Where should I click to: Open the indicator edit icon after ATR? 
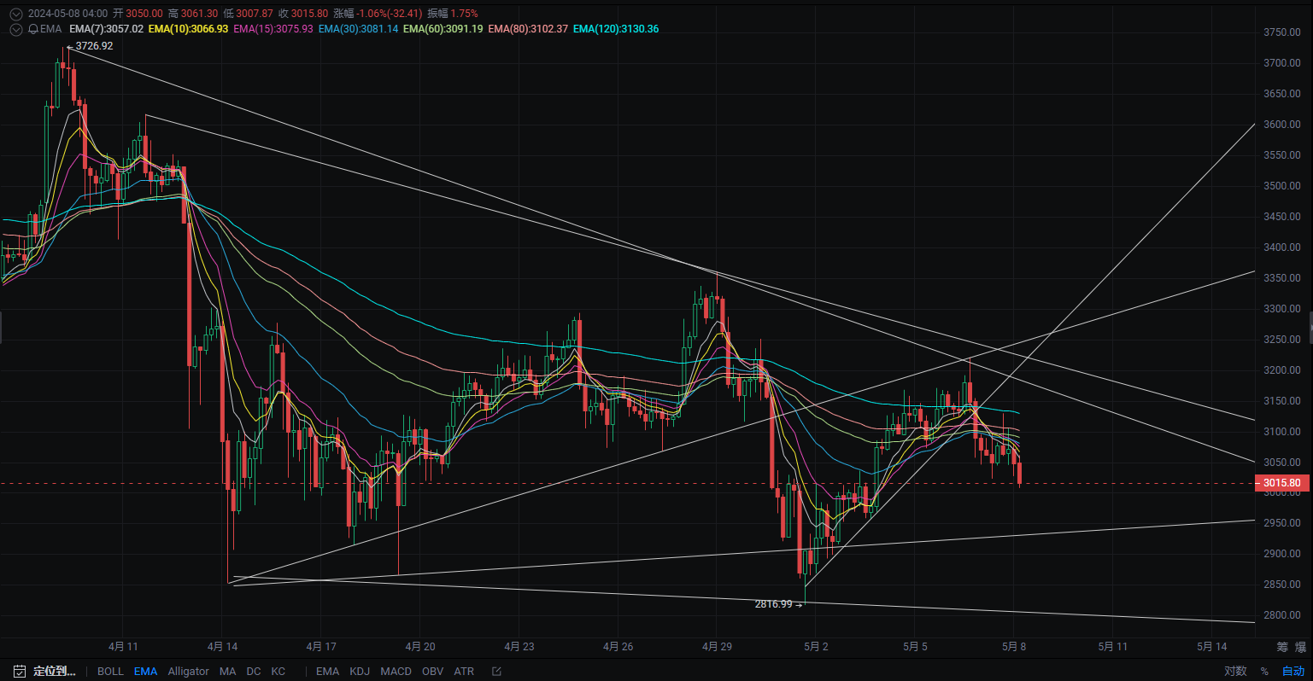(496, 672)
